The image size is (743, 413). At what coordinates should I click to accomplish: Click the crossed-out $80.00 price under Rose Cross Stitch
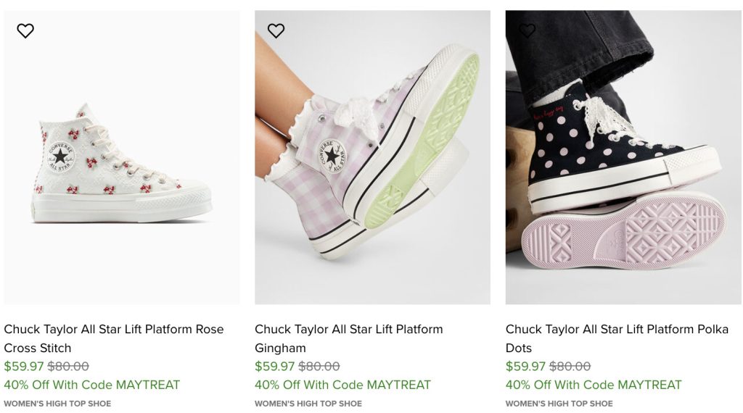68,367
